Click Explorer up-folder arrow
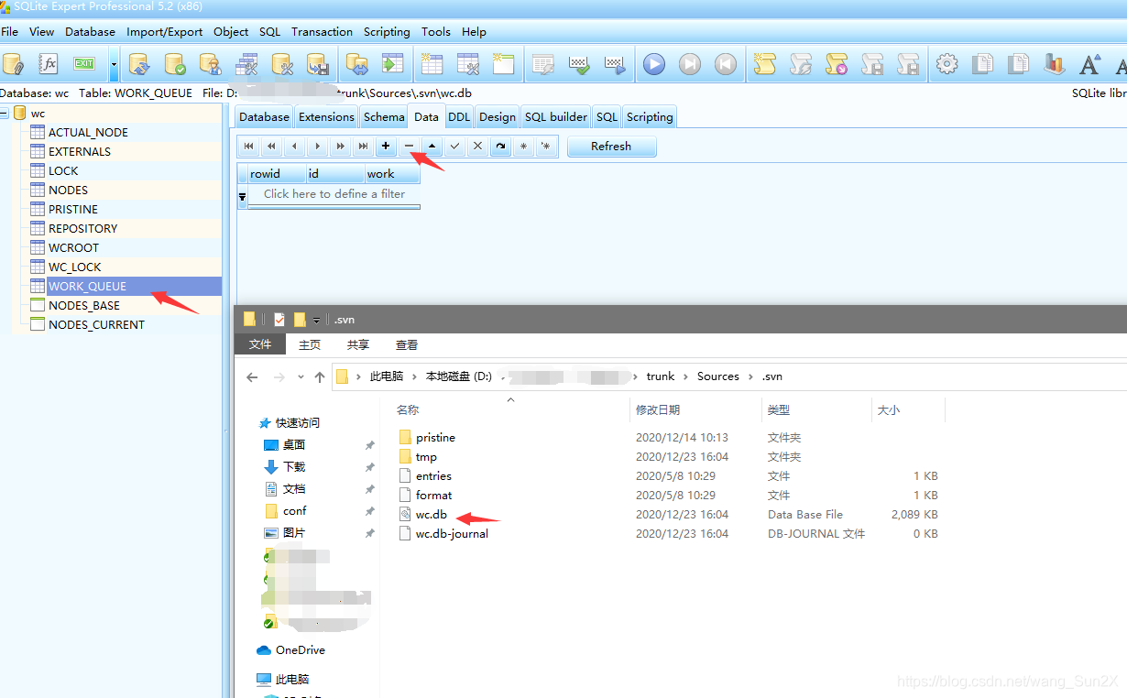1127x698 pixels. pos(320,376)
